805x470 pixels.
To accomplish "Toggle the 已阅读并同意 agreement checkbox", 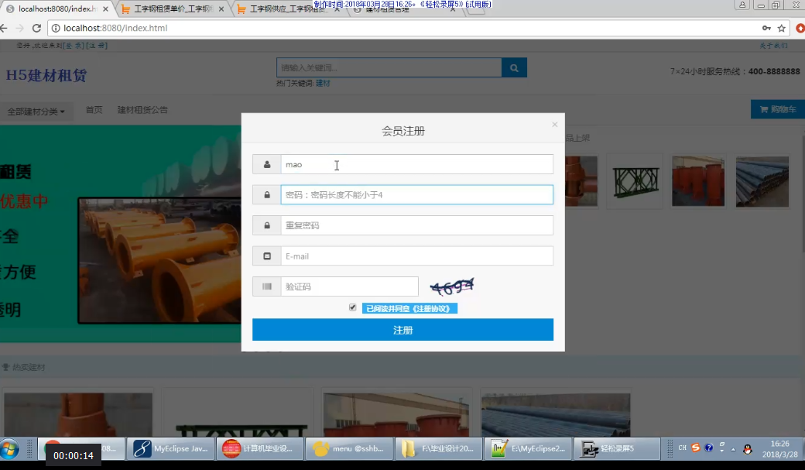I will point(352,307).
